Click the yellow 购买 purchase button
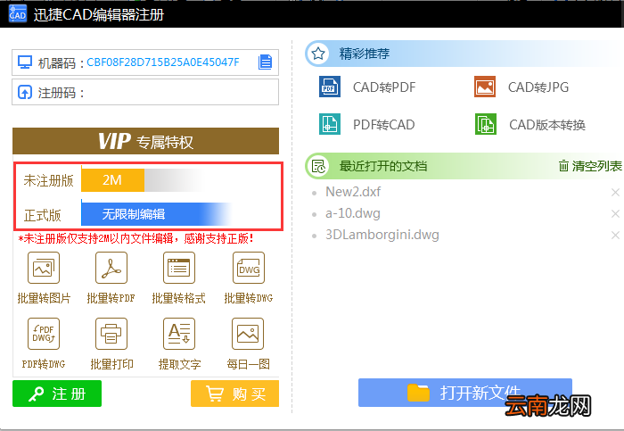This screenshot has width=624, height=431. click(234, 394)
